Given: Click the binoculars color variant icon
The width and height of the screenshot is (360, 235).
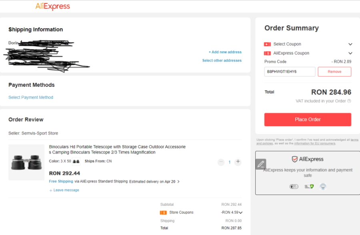Looking at the screenshot, I should click(76, 161).
